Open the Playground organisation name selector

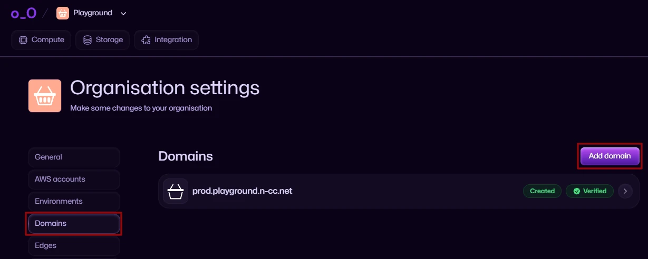93,13
